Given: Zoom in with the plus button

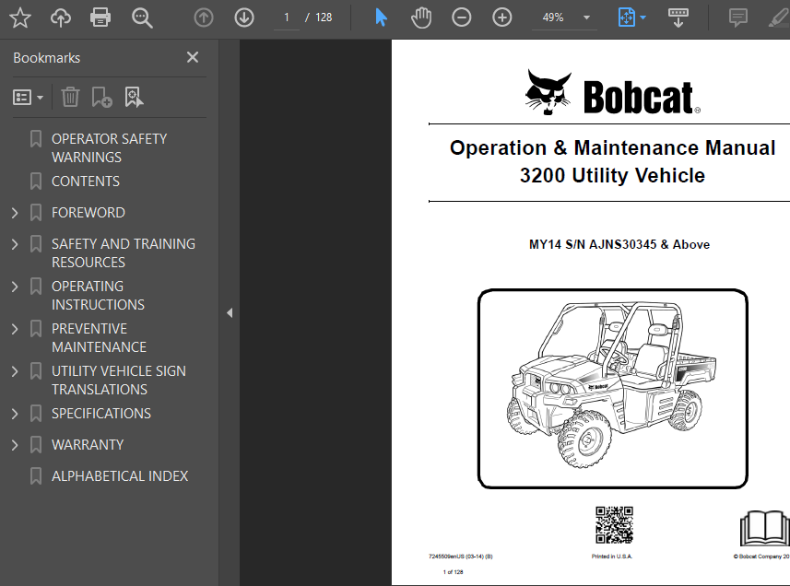Looking at the screenshot, I should click(501, 18).
